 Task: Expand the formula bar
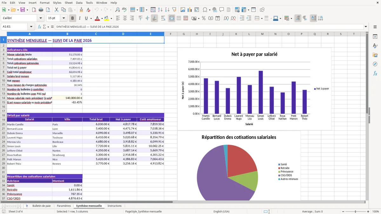coord(366,27)
